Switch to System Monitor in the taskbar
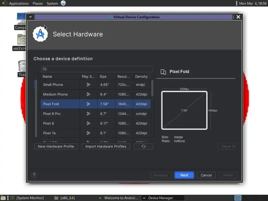This screenshot has width=268, height=201. [x=27, y=198]
